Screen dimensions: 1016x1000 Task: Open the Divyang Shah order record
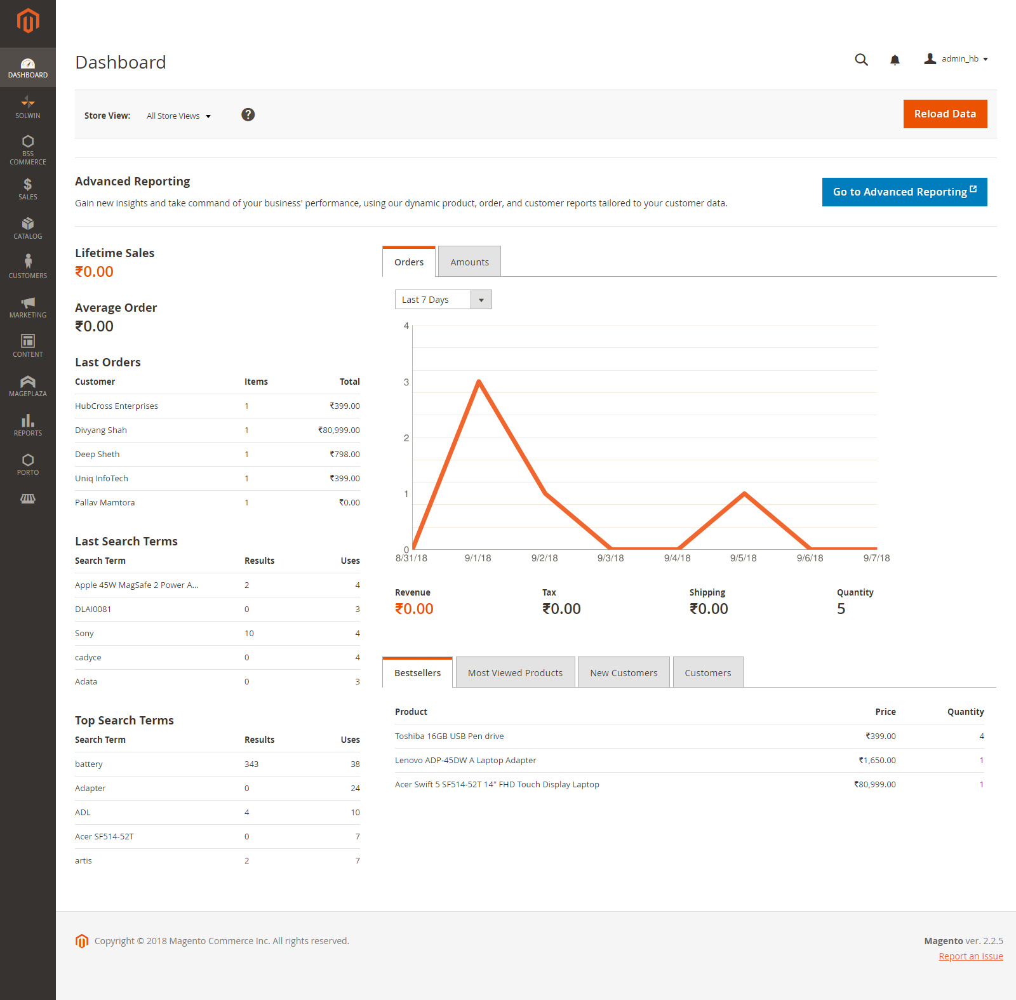coord(101,430)
